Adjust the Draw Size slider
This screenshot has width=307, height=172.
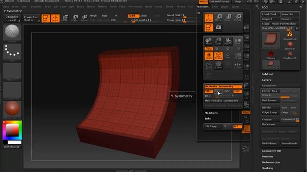(x=176, y=20)
